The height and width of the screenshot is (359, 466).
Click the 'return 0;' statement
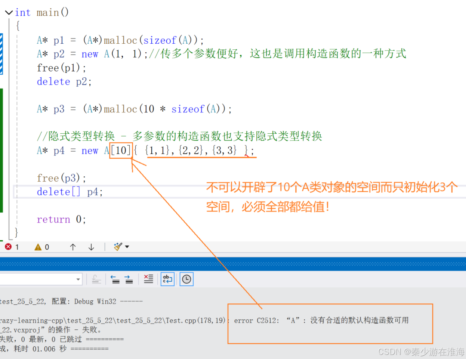click(62, 219)
